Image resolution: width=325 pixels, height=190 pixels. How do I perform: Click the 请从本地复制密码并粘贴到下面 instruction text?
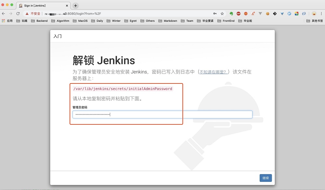[107, 99]
